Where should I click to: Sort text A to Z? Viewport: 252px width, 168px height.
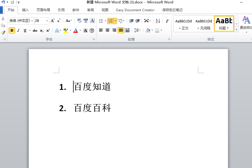[x=158, y=21]
